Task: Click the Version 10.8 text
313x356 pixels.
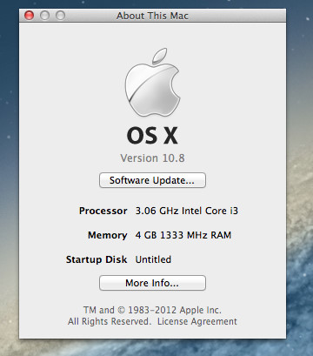Action: [x=152, y=158]
